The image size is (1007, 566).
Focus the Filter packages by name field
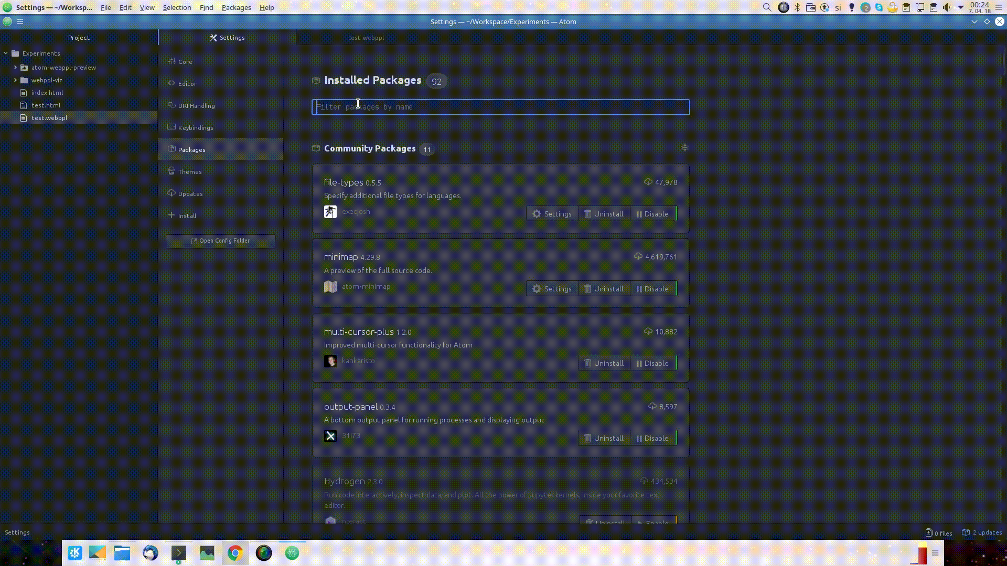(x=500, y=107)
